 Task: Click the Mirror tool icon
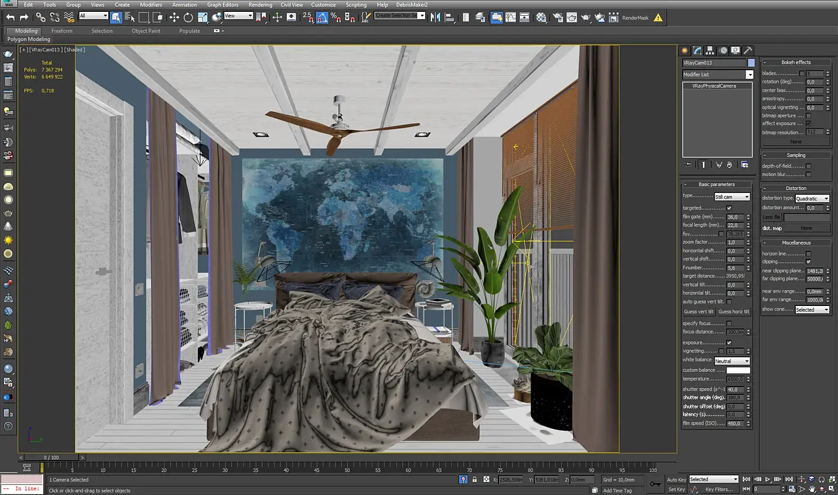coord(435,17)
